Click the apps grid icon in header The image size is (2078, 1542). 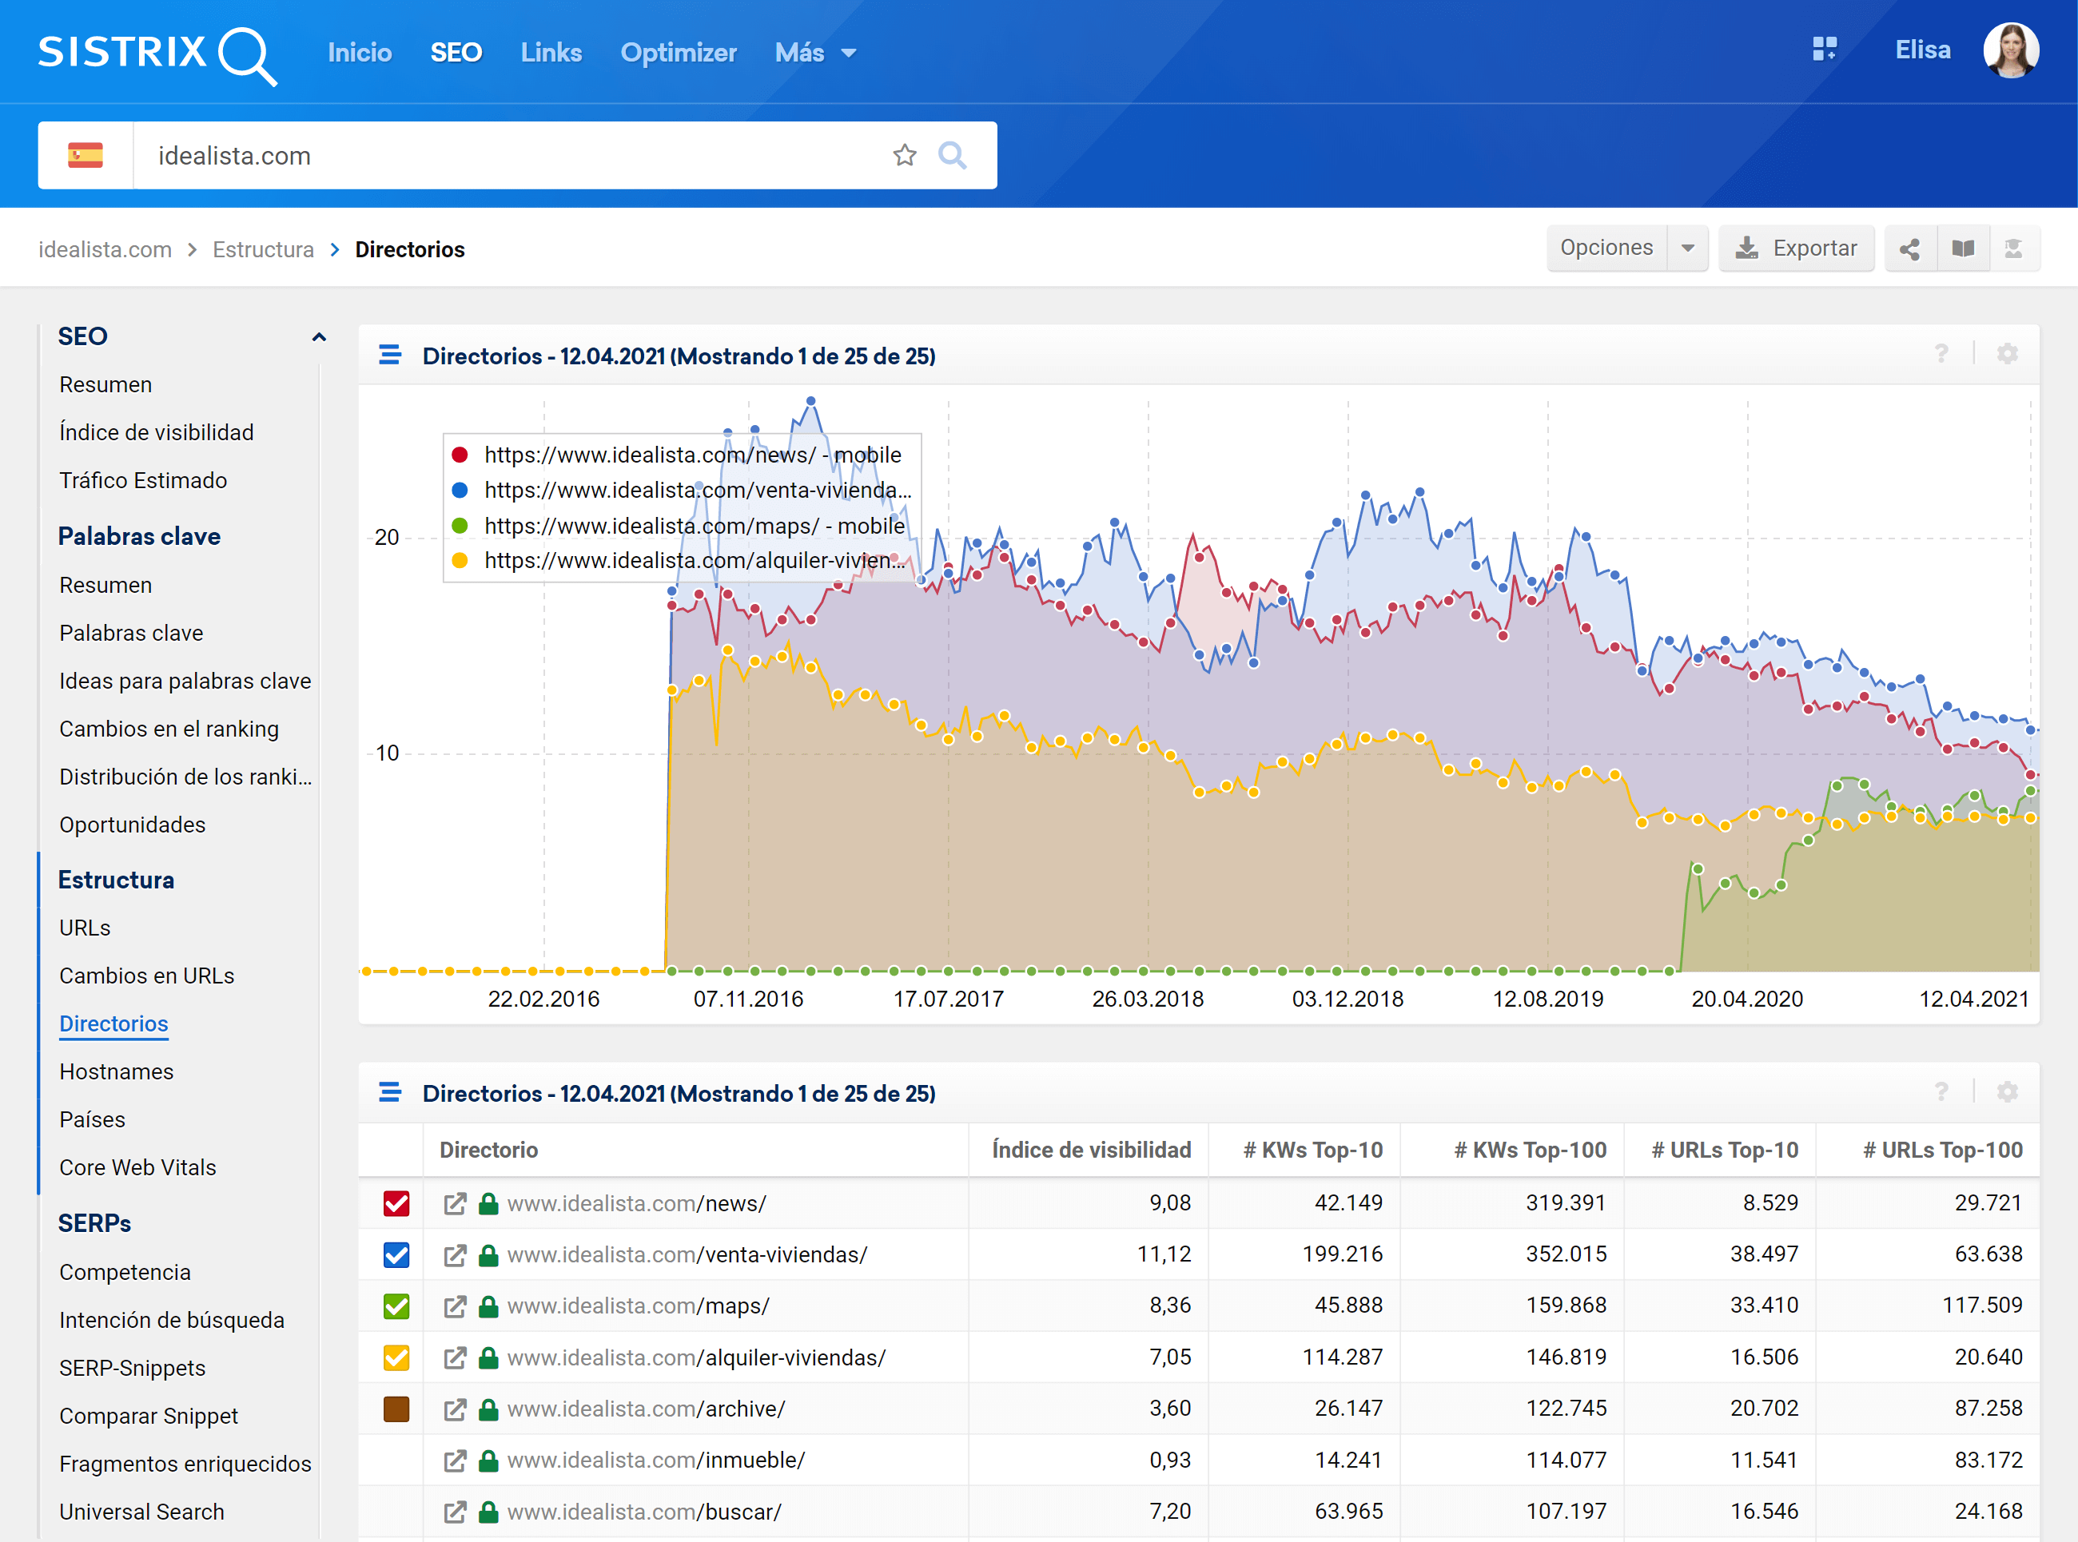(x=1824, y=50)
